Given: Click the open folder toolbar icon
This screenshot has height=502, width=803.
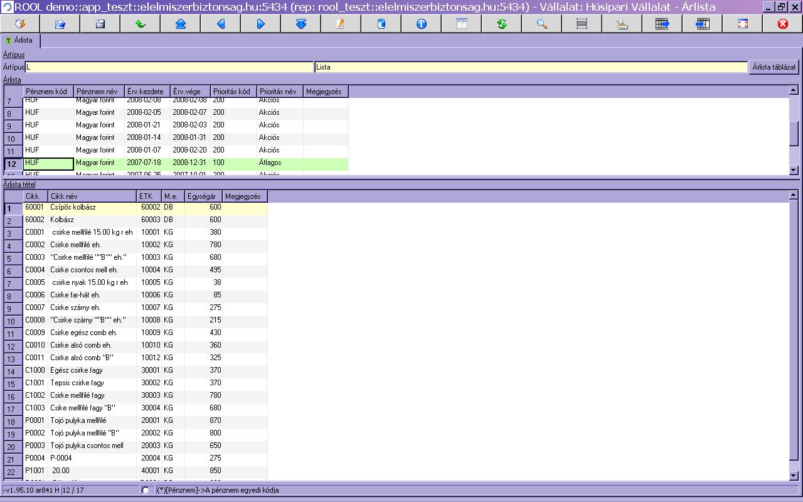Looking at the screenshot, I should coord(60,24).
